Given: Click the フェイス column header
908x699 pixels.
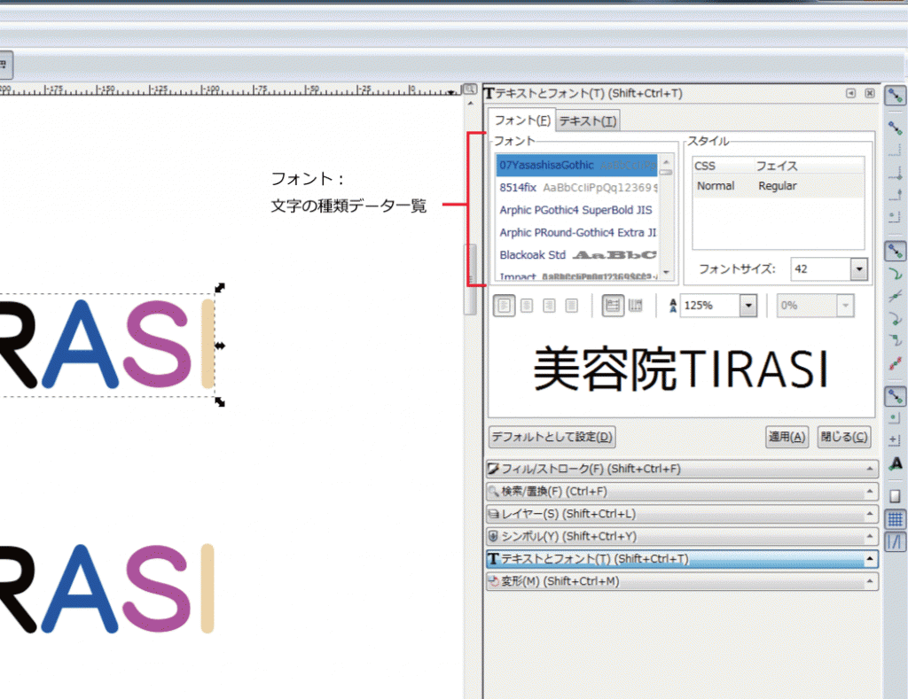Looking at the screenshot, I should coord(807,166).
